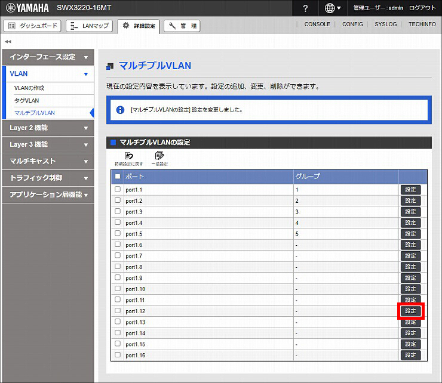Check the port1.1 checkbox
The width and height of the screenshot is (442, 383).
click(x=118, y=189)
